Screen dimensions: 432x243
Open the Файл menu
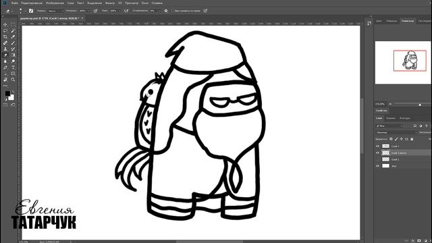(x=15, y=3)
